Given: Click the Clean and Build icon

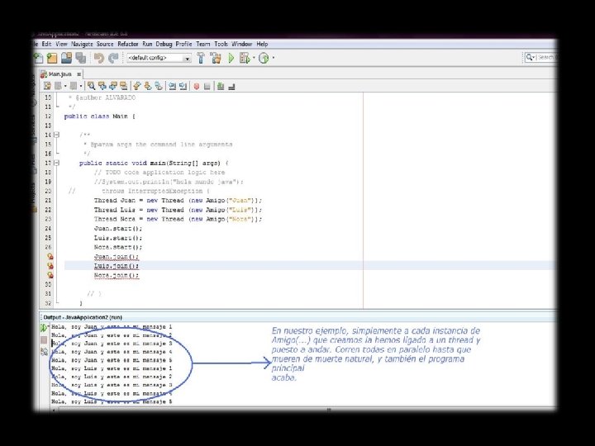Looking at the screenshot, I should (216, 58).
